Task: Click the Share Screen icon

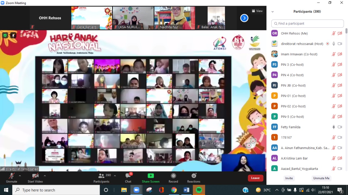Action: coord(150,175)
